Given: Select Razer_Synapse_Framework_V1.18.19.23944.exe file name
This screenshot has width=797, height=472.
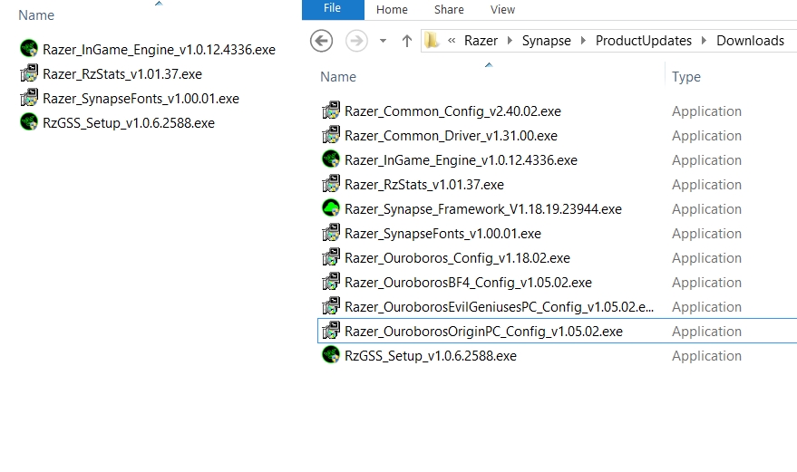Looking at the screenshot, I should [483, 209].
